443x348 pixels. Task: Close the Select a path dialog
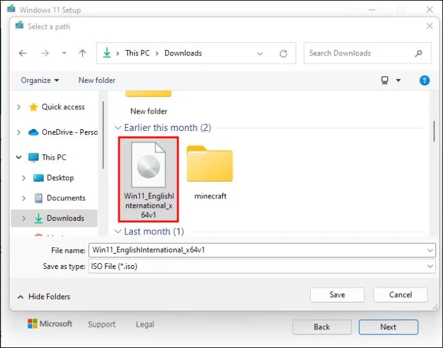pyautogui.click(x=430, y=26)
